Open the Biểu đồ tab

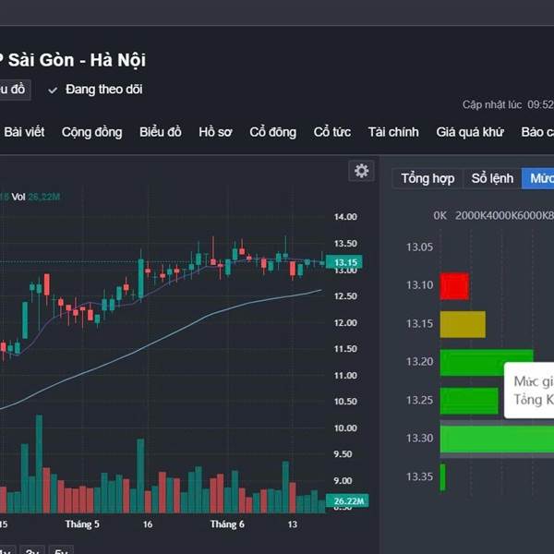pyautogui.click(x=161, y=132)
